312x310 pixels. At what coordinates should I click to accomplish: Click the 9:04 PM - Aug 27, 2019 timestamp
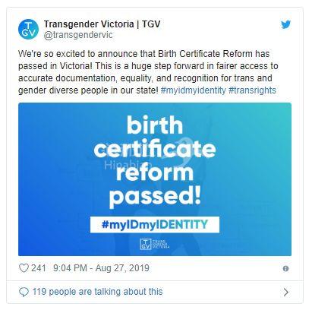[101, 268]
